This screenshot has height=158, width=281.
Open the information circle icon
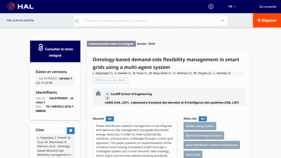point(211,7)
